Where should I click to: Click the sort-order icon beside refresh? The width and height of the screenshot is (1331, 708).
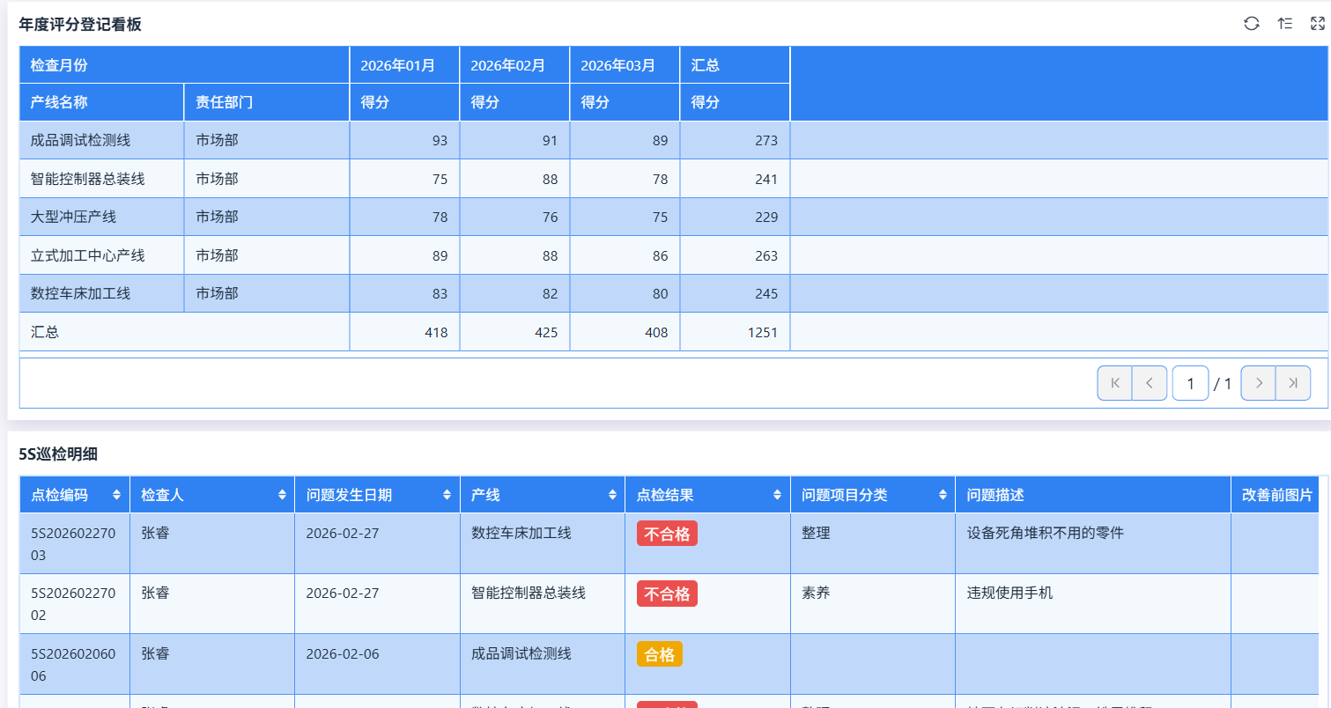pyautogui.click(x=1284, y=24)
